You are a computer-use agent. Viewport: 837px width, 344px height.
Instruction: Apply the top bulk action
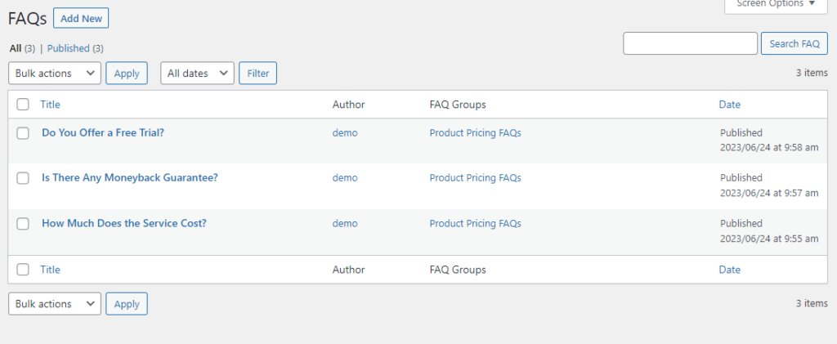pyautogui.click(x=127, y=73)
